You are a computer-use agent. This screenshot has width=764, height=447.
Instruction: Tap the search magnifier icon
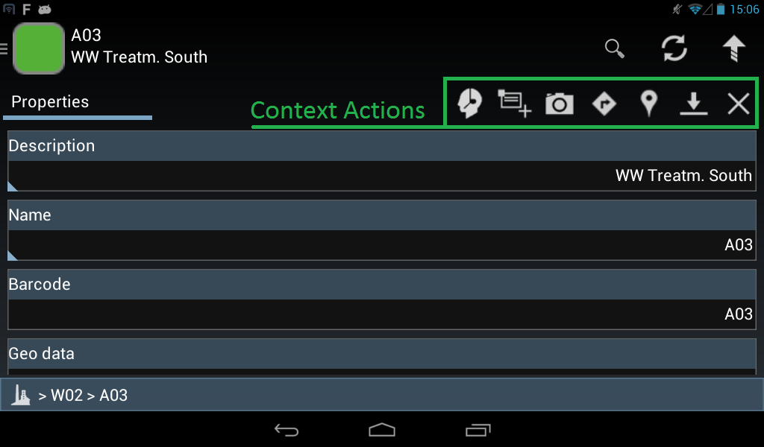(x=615, y=48)
